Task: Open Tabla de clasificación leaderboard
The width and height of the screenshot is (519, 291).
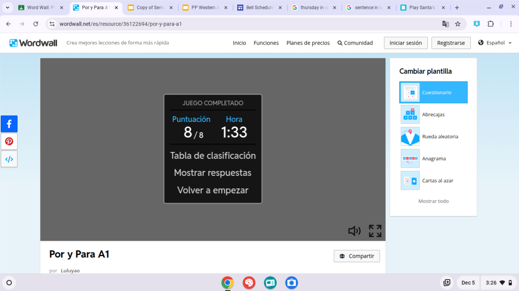Action: coord(213,156)
